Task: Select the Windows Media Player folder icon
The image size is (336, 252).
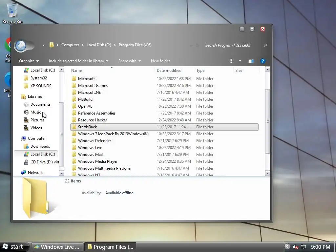Action: click(x=74, y=161)
